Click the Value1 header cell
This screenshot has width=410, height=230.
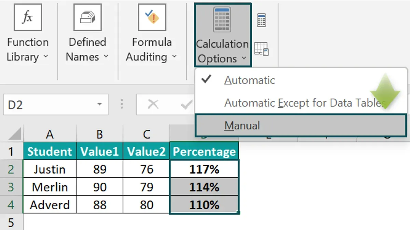pyautogui.click(x=99, y=152)
